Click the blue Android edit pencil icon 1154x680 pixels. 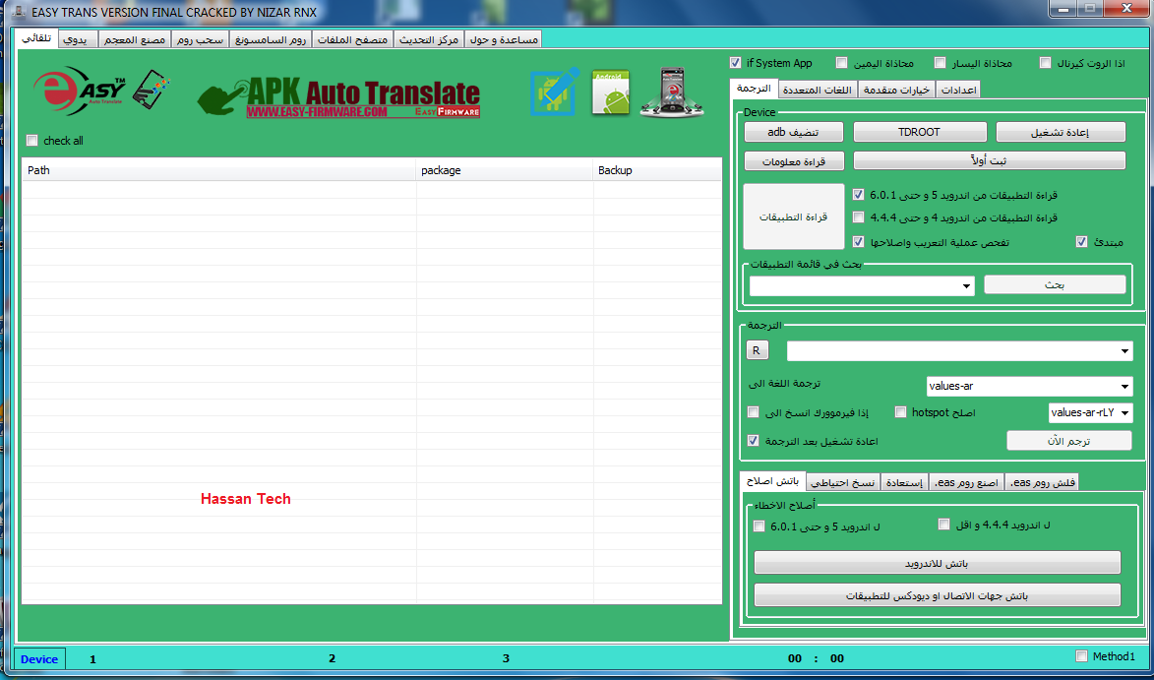click(x=554, y=92)
